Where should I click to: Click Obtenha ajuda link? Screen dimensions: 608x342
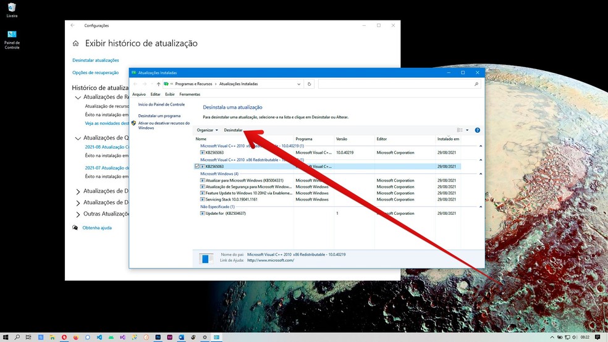click(97, 228)
